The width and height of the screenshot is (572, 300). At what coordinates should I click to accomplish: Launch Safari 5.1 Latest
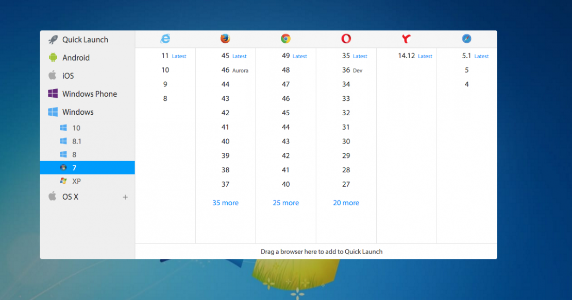[475, 56]
